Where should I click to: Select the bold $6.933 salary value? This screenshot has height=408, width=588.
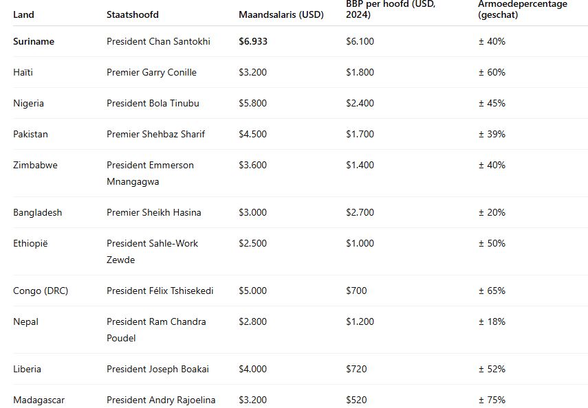tap(253, 41)
